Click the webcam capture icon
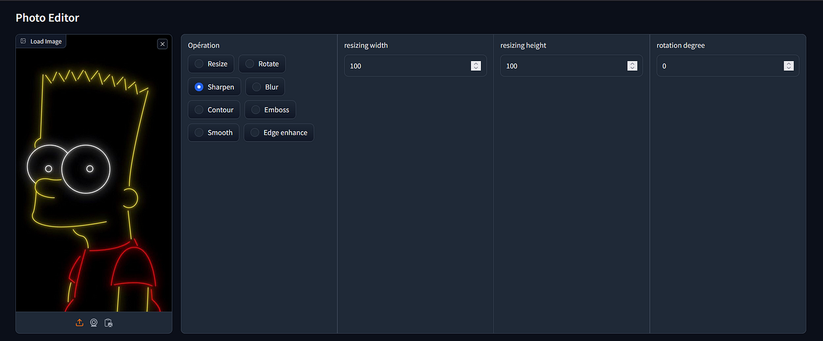Image resolution: width=823 pixels, height=341 pixels. [94, 323]
